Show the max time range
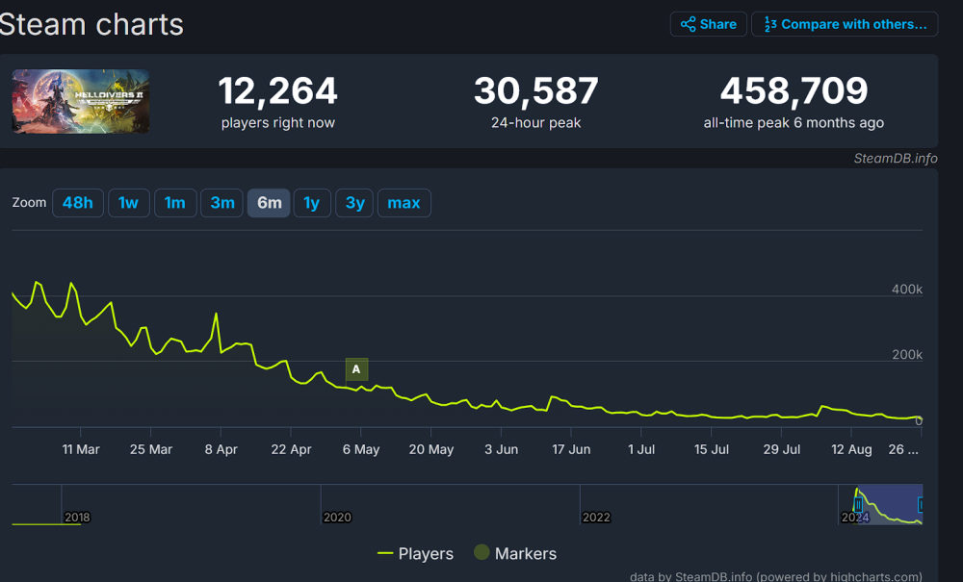The image size is (963, 582). click(403, 203)
